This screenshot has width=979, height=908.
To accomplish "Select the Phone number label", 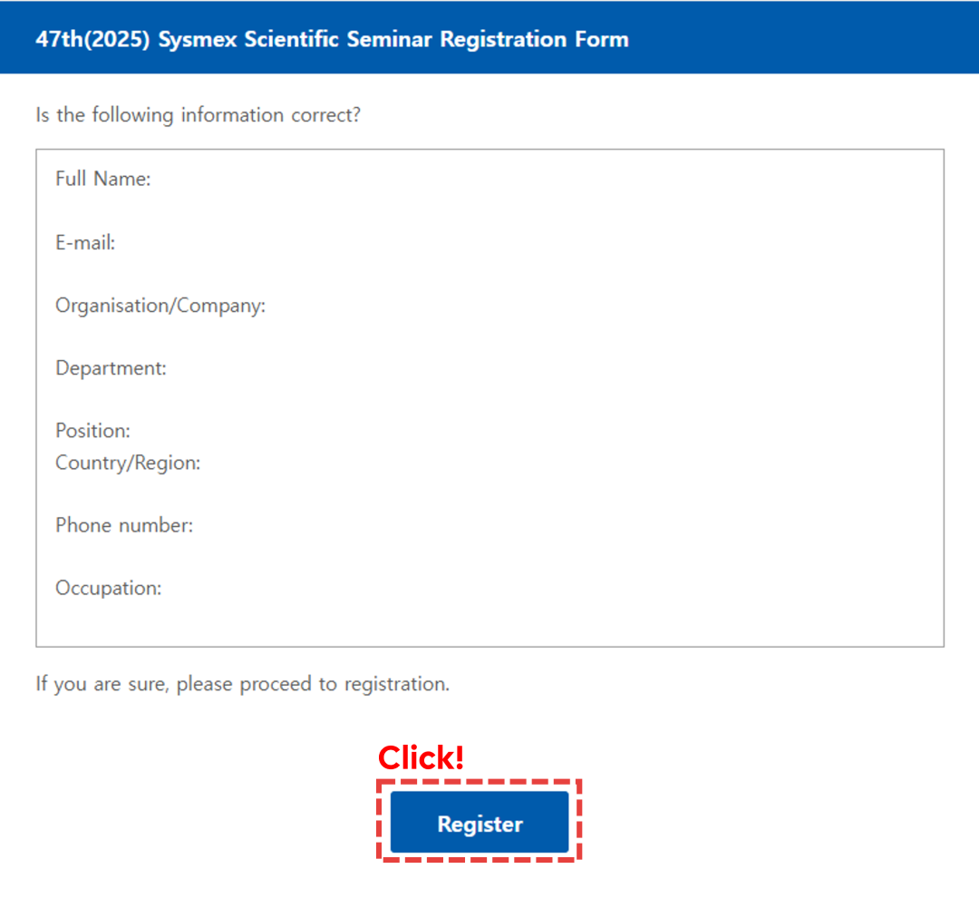I will (x=124, y=525).
